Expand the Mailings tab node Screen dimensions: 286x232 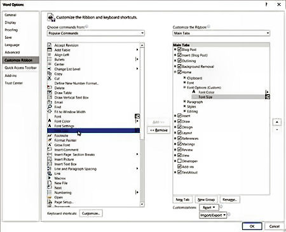(175, 144)
